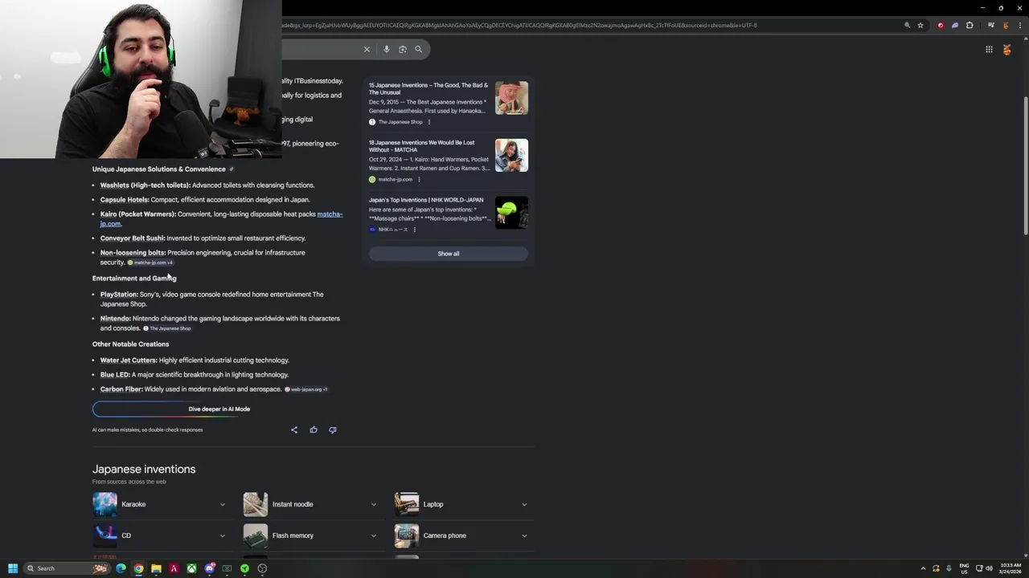1029x578 pixels.
Task: Click the Show all sources button
Action: click(x=449, y=254)
